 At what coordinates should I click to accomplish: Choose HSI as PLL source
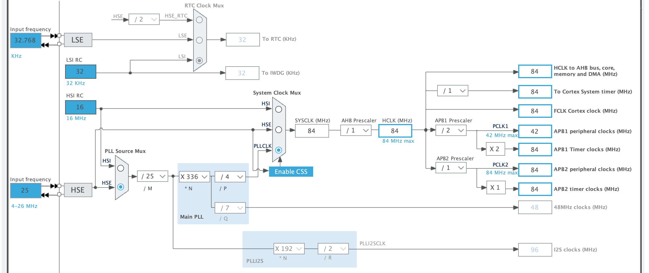(121, 168)
